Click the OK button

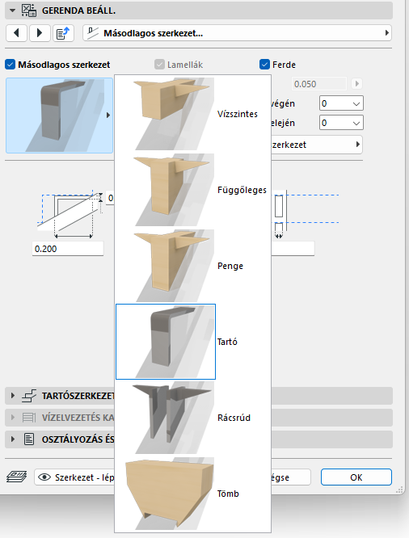pyautogui.click(x=356, y=477)
